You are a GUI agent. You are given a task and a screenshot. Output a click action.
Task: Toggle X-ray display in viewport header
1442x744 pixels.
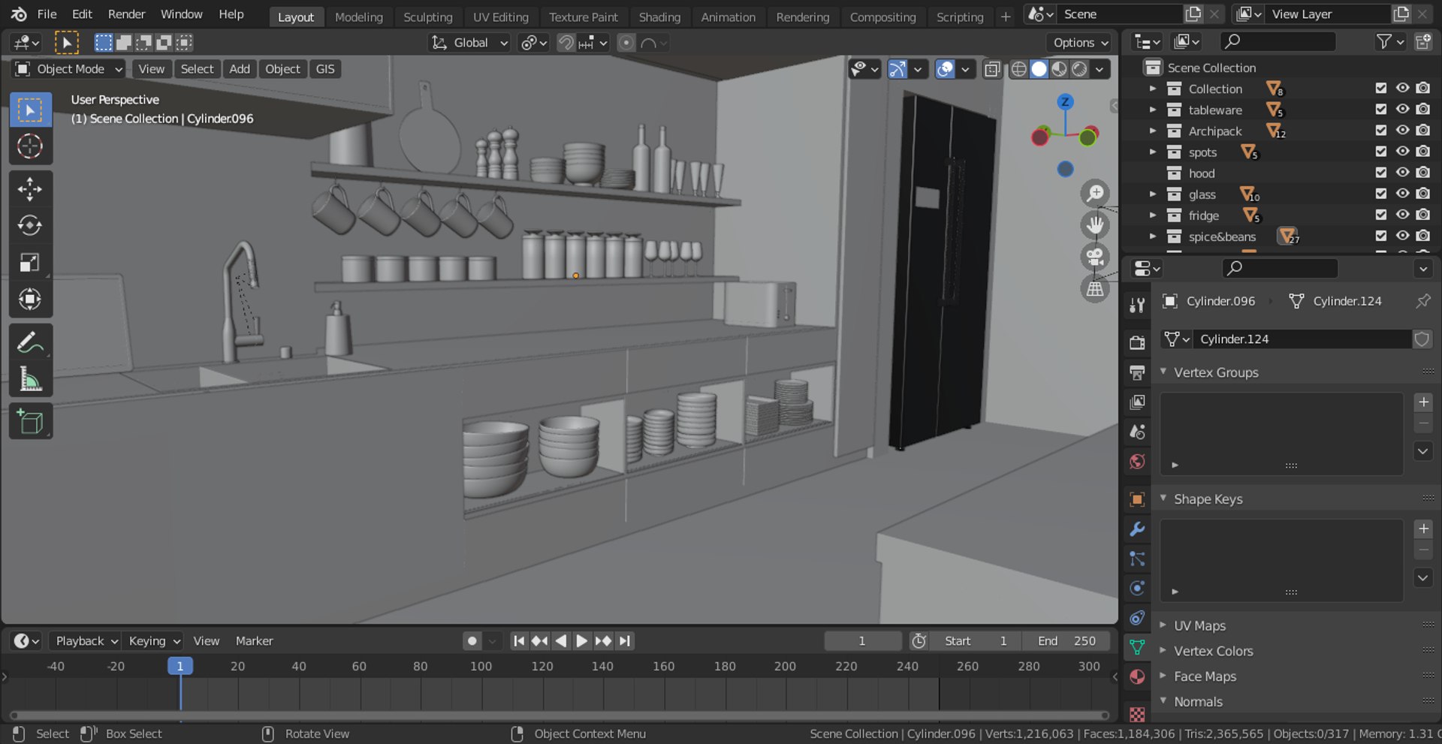pyautogui.click(x=992, y=69)
